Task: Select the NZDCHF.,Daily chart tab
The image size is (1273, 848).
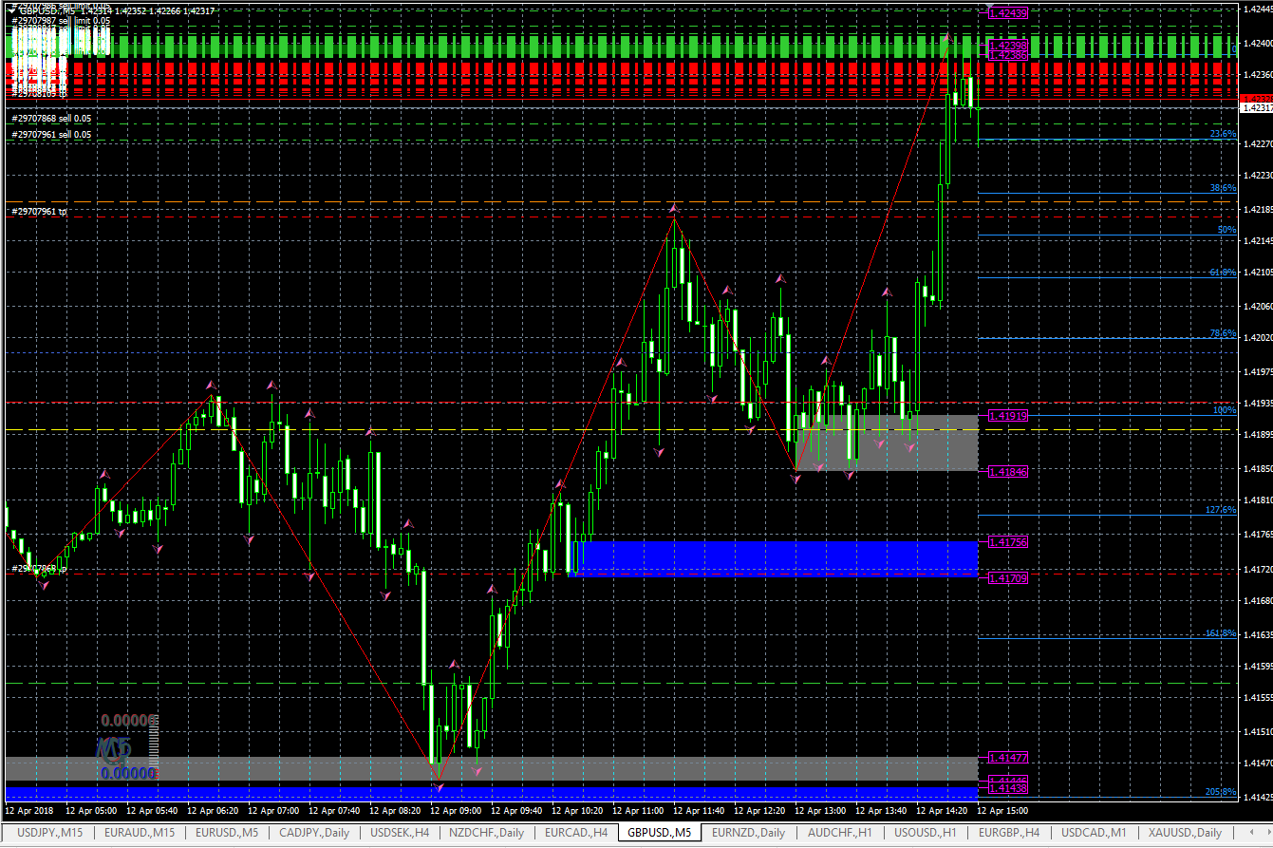Action: [487, 833]
